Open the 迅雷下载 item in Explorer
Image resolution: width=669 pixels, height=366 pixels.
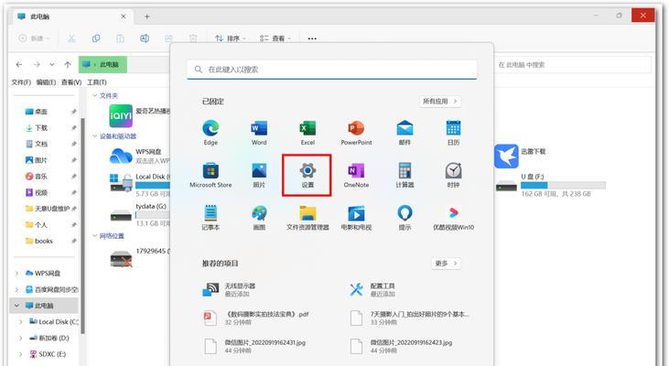coord(520,156)
